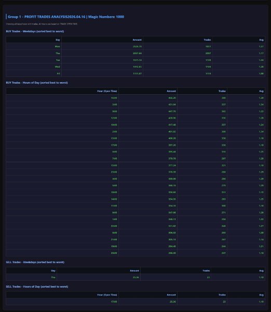This screenshot has height=312, width=271.
Task: Click the 2:00 hour cell in BUY Hours
Action: point(62,132)
